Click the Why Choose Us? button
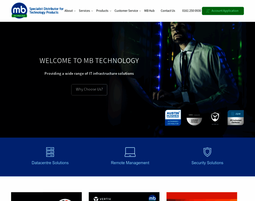This screenshot has width=255, height=201. tap(89, 90)
